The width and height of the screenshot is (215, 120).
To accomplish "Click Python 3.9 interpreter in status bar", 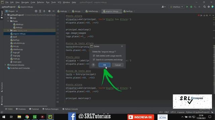I will click(x=198, y=112).
